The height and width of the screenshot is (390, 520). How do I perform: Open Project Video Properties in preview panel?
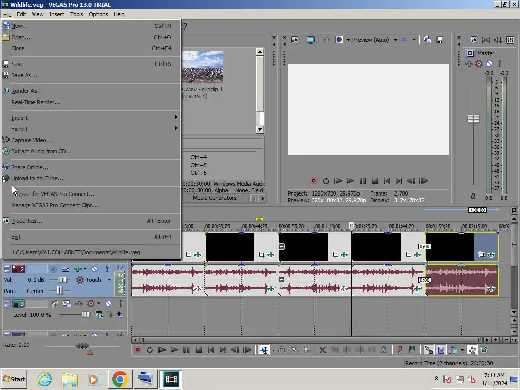click(295, 40)
